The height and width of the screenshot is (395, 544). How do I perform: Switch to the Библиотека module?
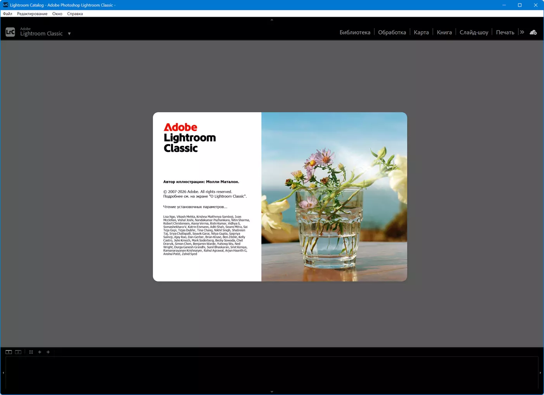point(355,33)
